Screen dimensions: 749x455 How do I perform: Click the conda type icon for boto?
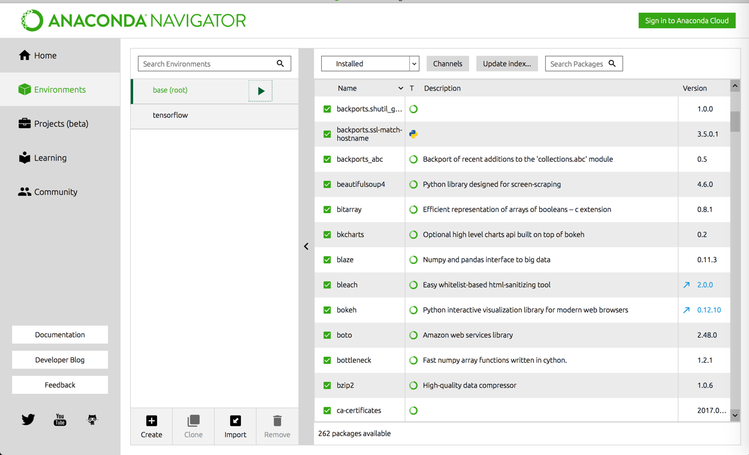(x=413, y=335)
